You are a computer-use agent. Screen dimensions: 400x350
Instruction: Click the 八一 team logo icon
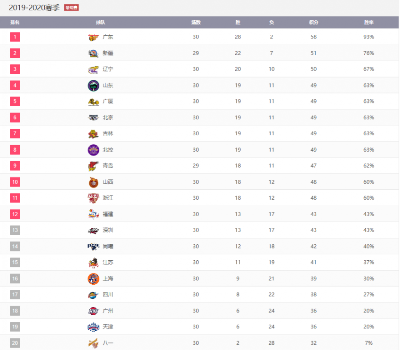[93, 343]
